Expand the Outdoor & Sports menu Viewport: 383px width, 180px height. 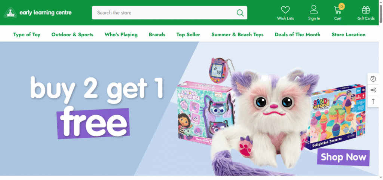click(x=72, y=35)
